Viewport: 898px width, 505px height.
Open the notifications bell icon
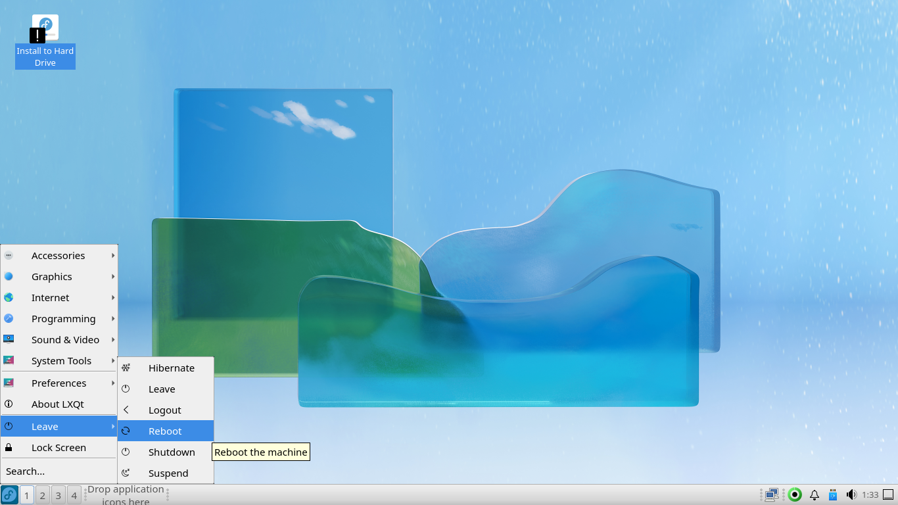[x=814, y=494]
